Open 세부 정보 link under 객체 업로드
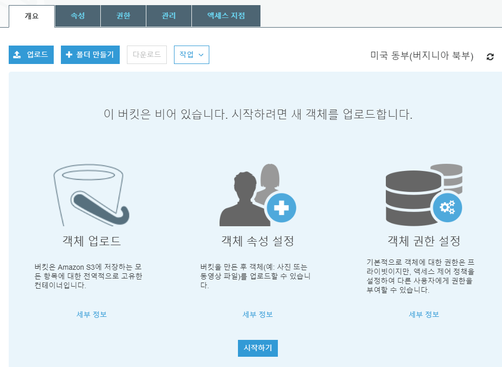 pyautogui.click(x=92, y=314)
